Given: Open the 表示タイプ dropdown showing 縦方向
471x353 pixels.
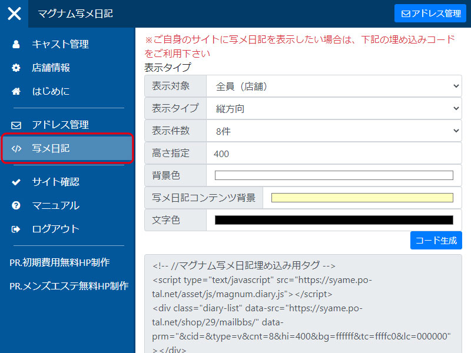Looking at the screenshot, I should 334,109.
